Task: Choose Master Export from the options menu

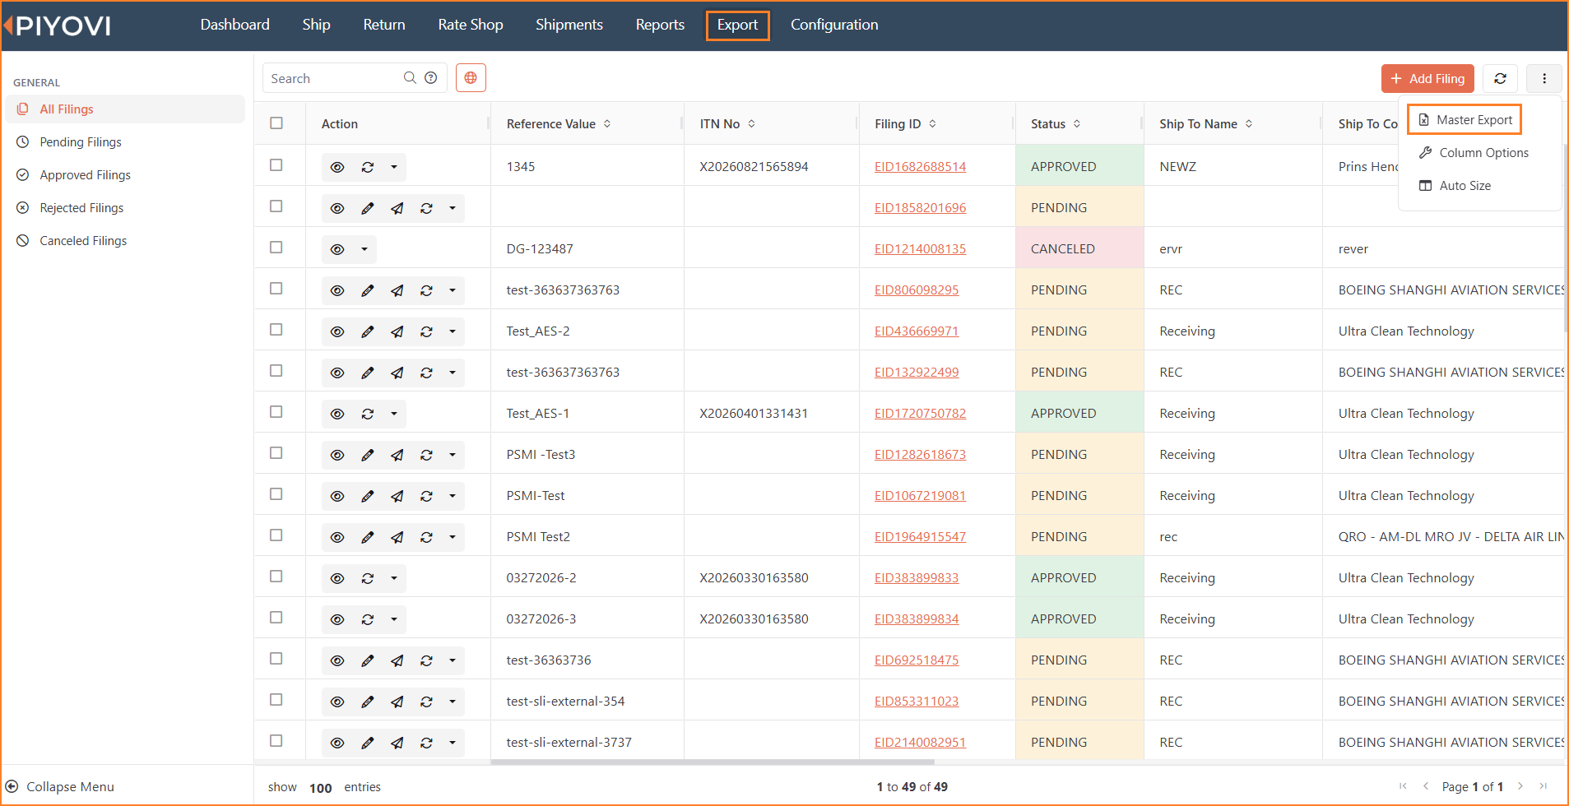Action: [x=1465, y=120]
